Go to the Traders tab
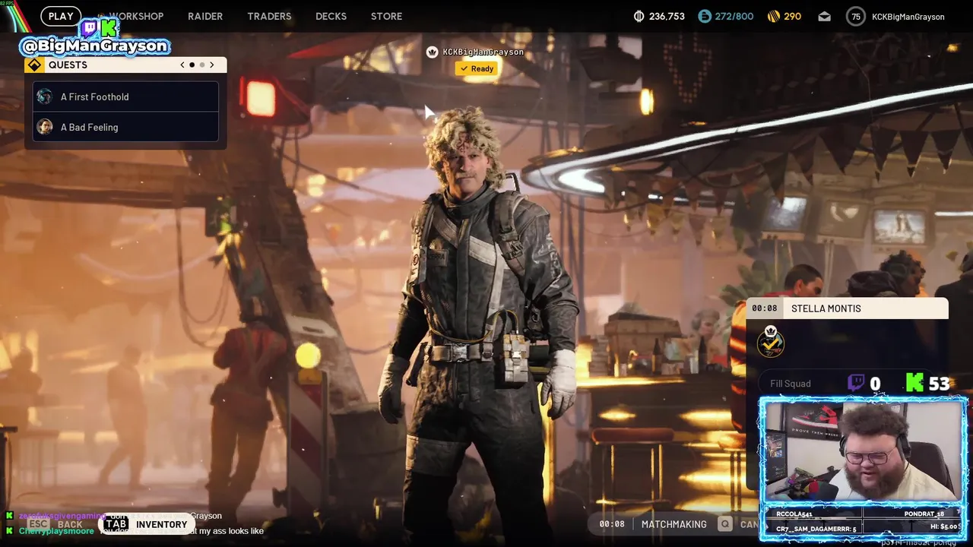The image size is (973, 547). (269, 16)
